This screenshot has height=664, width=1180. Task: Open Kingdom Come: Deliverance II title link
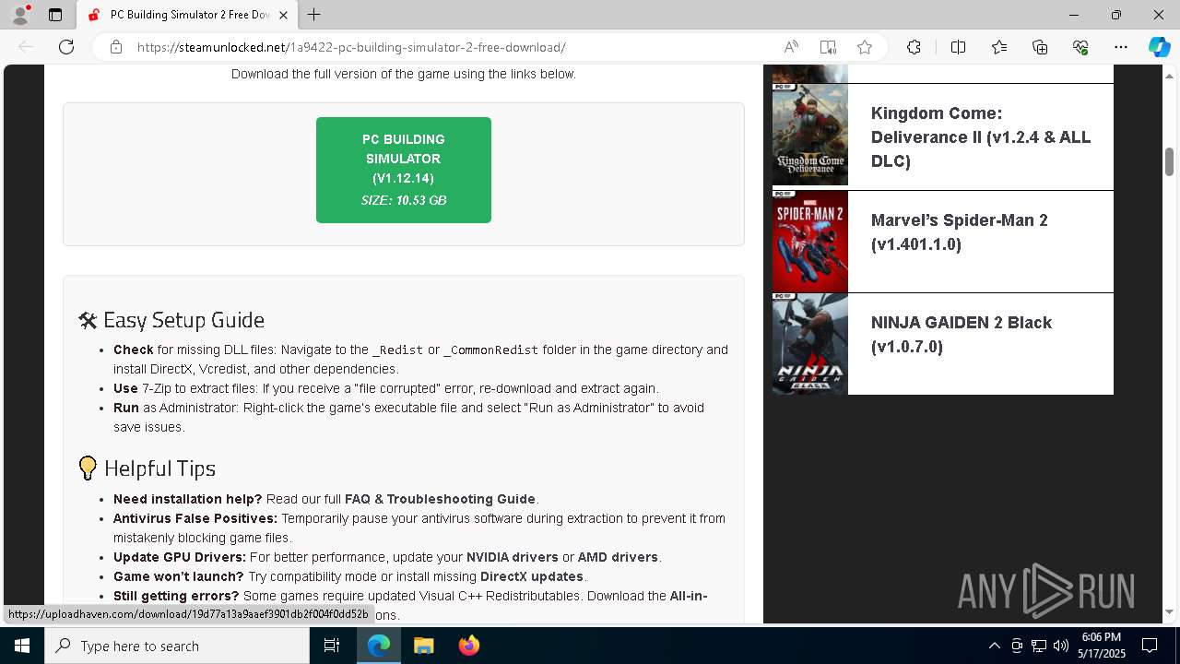tap(981, 136)
